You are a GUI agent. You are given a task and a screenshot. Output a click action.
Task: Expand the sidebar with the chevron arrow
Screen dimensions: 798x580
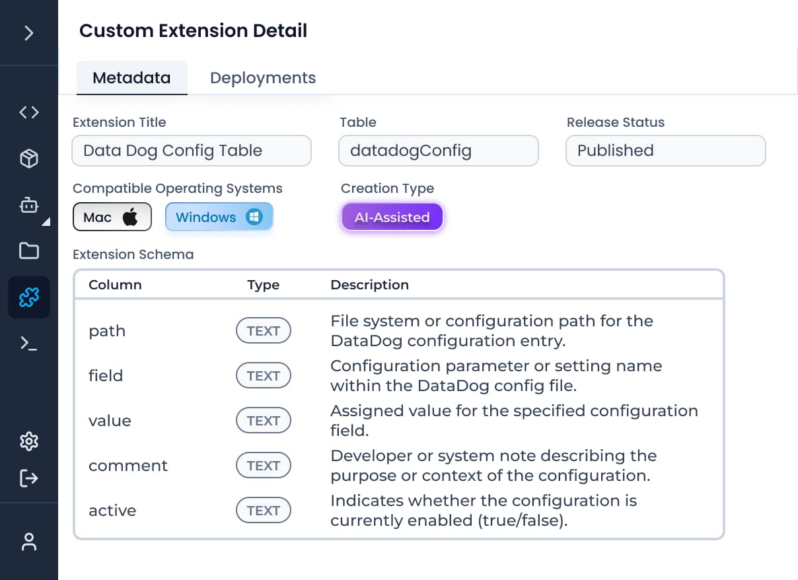click(x=29, y=33)
